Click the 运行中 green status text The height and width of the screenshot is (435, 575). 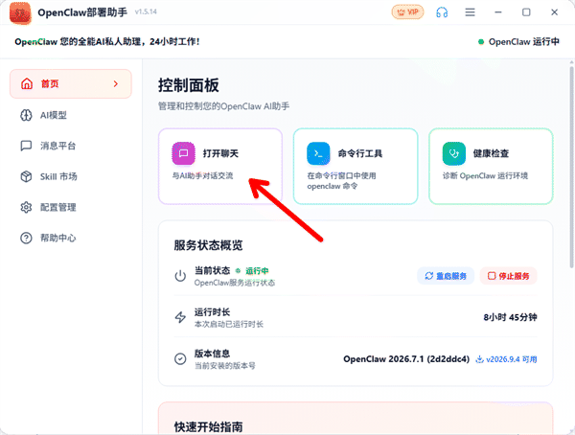tap(257, 271)
